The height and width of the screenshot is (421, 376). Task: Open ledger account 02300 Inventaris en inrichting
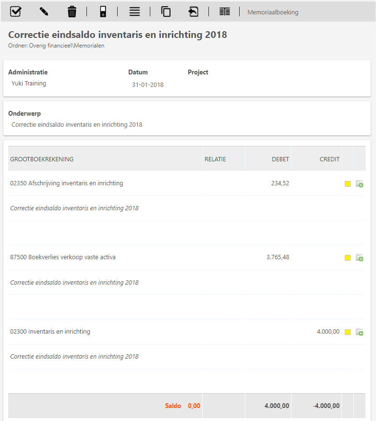point(50,331)
